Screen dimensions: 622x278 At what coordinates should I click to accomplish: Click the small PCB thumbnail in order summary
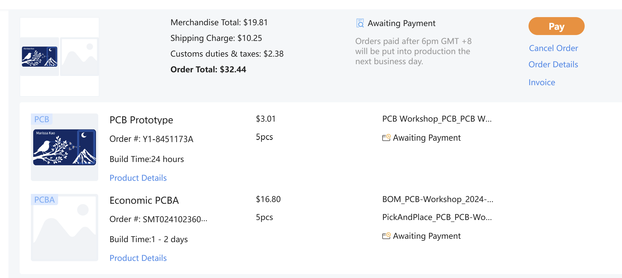pyautogui.click(x=40, y=57)
